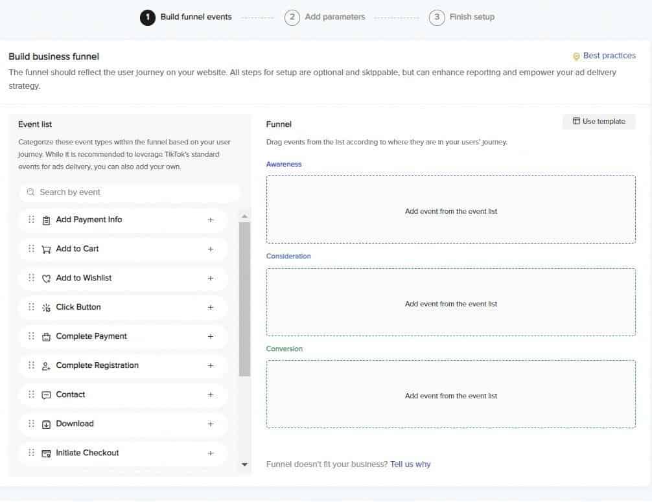The image size is (652, 502).
Task: Open the Use template button
Action: click(x=599, y=121)
